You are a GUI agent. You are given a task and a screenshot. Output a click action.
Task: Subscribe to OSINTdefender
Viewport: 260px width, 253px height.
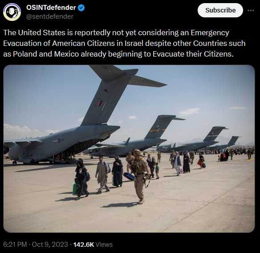pyautogui.click(x=220, y=10)
